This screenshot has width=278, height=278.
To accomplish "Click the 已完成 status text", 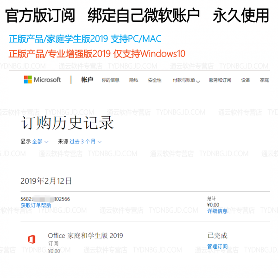I will [217, 236].
